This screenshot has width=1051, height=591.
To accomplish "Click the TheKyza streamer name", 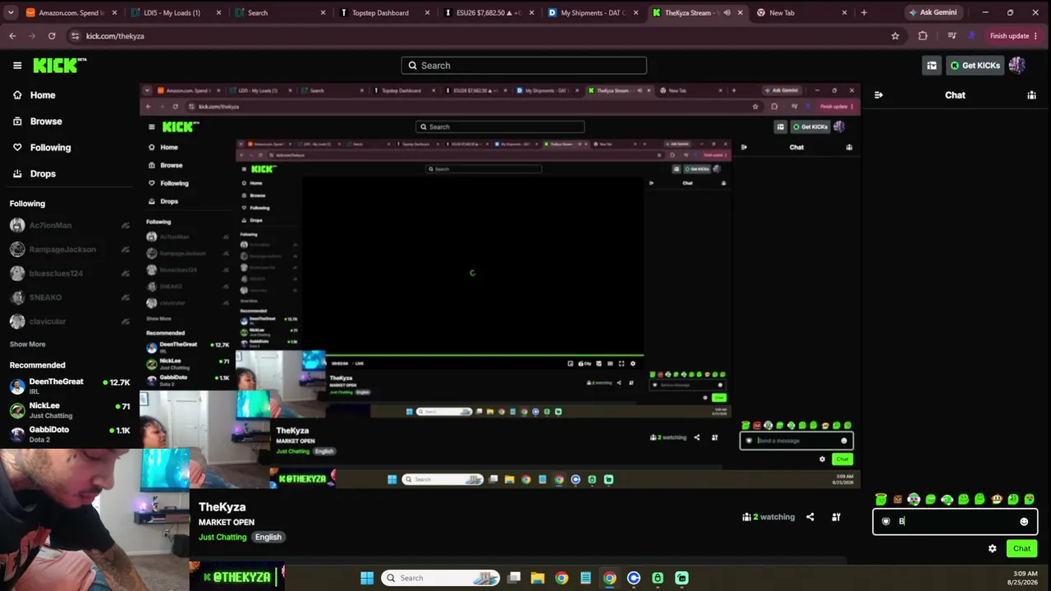I will pyautogui.click(x=222, y=507).
